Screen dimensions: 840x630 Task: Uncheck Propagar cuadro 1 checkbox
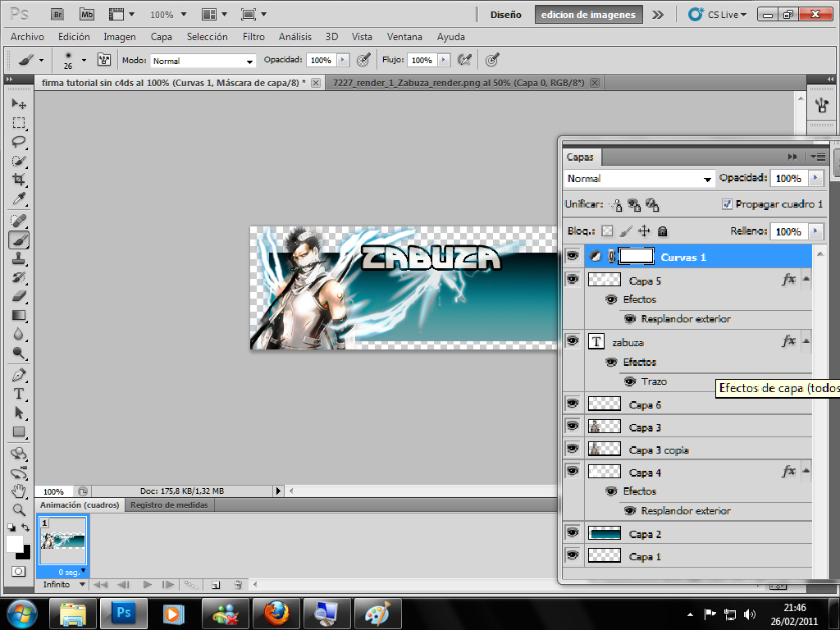click(727, 204)
